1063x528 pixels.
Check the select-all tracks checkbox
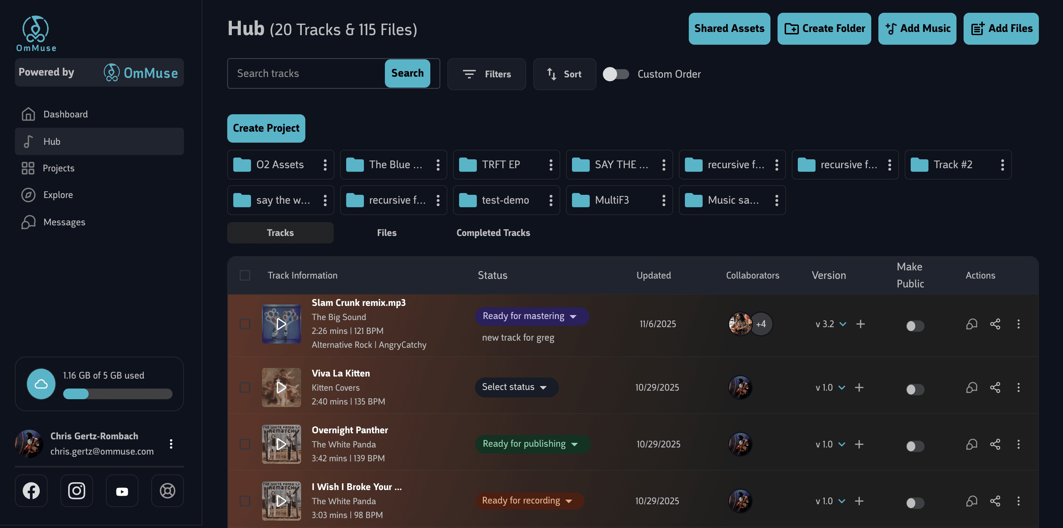tap(245, 275)
